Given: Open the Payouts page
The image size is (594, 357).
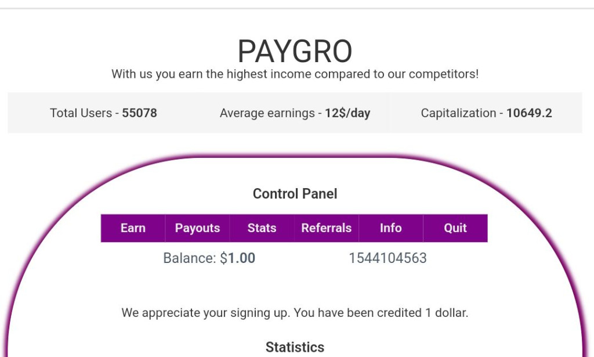Looking at the screenshot, I should pyautogui.click(x=197, y=228).
